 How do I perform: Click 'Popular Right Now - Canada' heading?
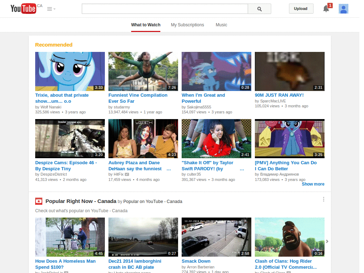(81, 201)
